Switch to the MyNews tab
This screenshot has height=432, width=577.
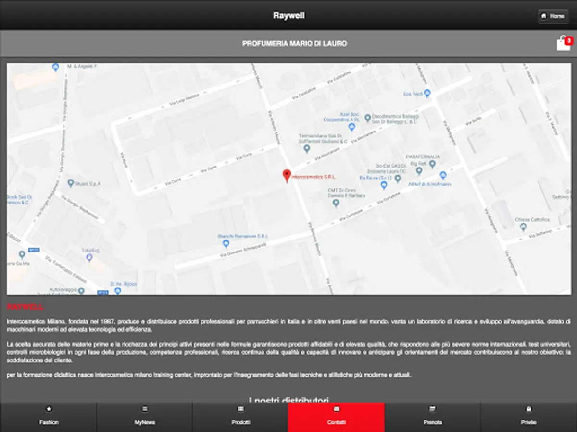click(144, 417)
